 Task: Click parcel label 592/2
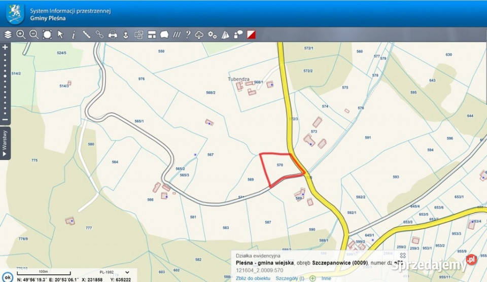point(361,197)
